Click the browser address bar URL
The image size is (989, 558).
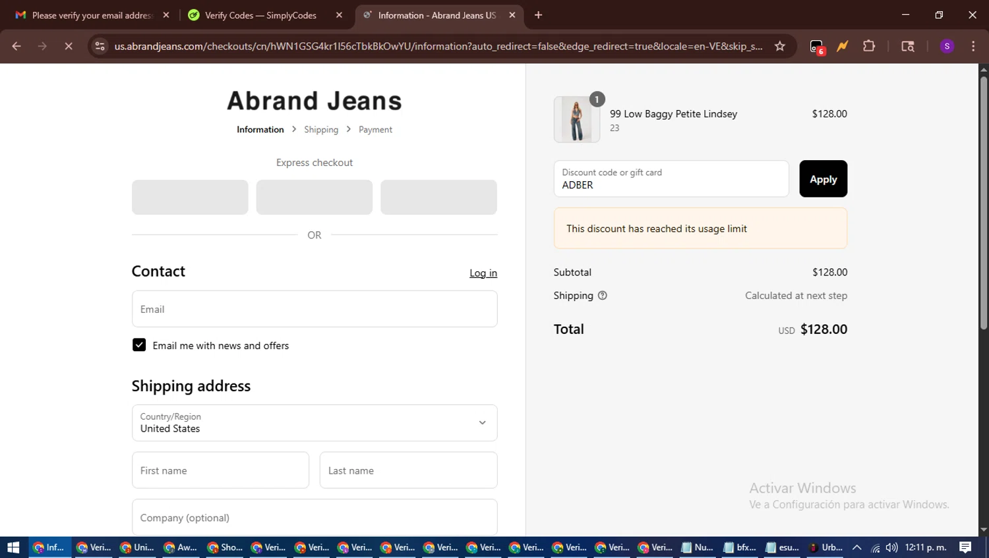[438, 46]
